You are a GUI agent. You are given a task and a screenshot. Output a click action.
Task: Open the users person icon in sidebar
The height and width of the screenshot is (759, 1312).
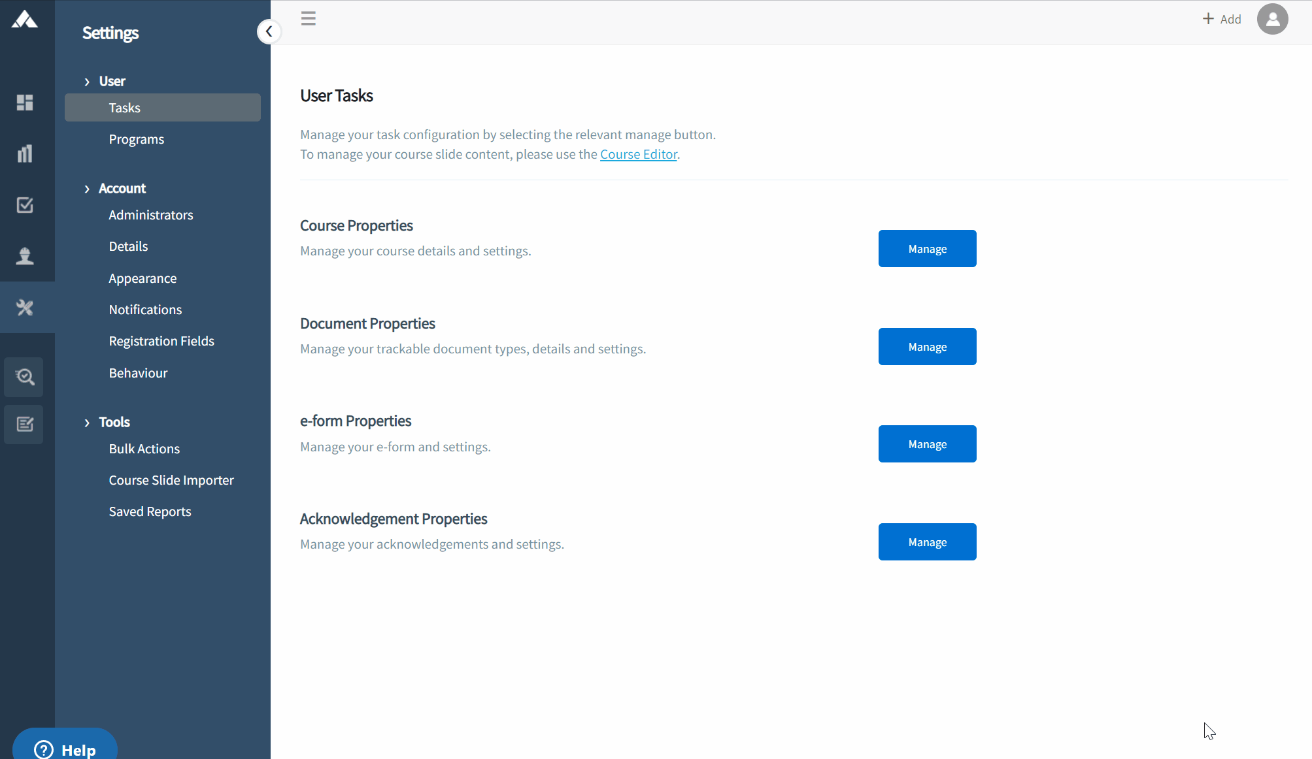click(x=25, y=256)
